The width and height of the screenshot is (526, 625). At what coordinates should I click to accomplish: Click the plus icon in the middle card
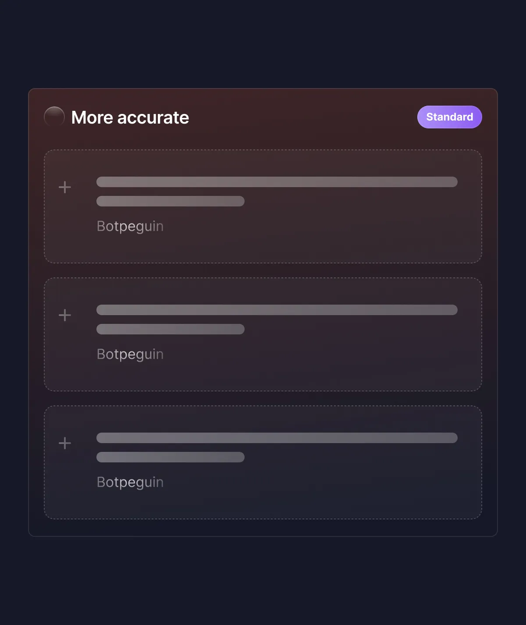click(x=65, y=316)
